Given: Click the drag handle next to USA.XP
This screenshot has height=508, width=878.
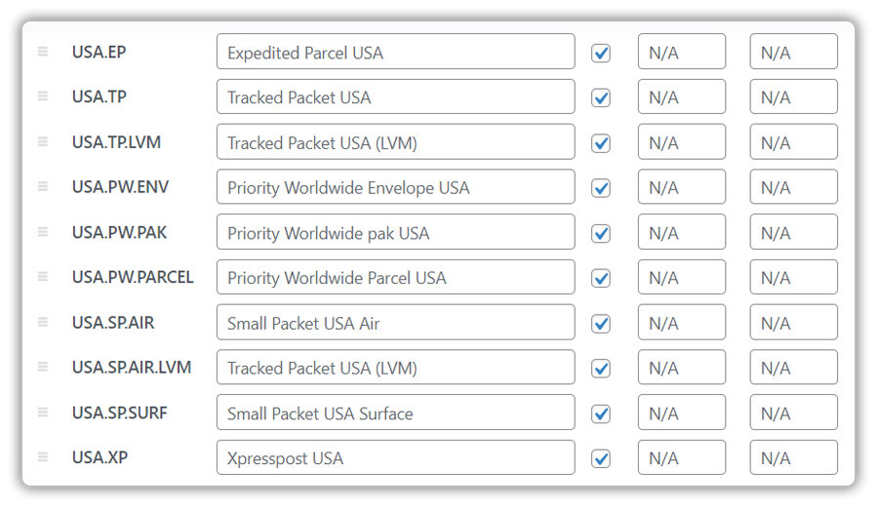Looking at the screenshot, I should (x=43, y=457).
